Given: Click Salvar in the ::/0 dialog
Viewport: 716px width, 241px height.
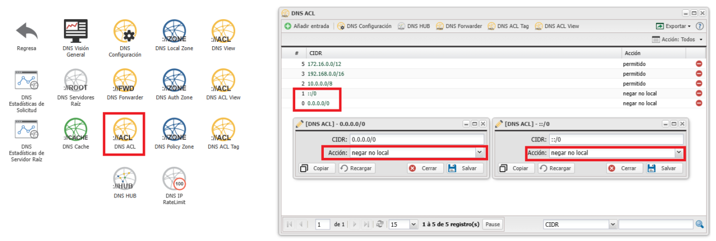Looking at the screenshot, I should (x=664, y=168).
